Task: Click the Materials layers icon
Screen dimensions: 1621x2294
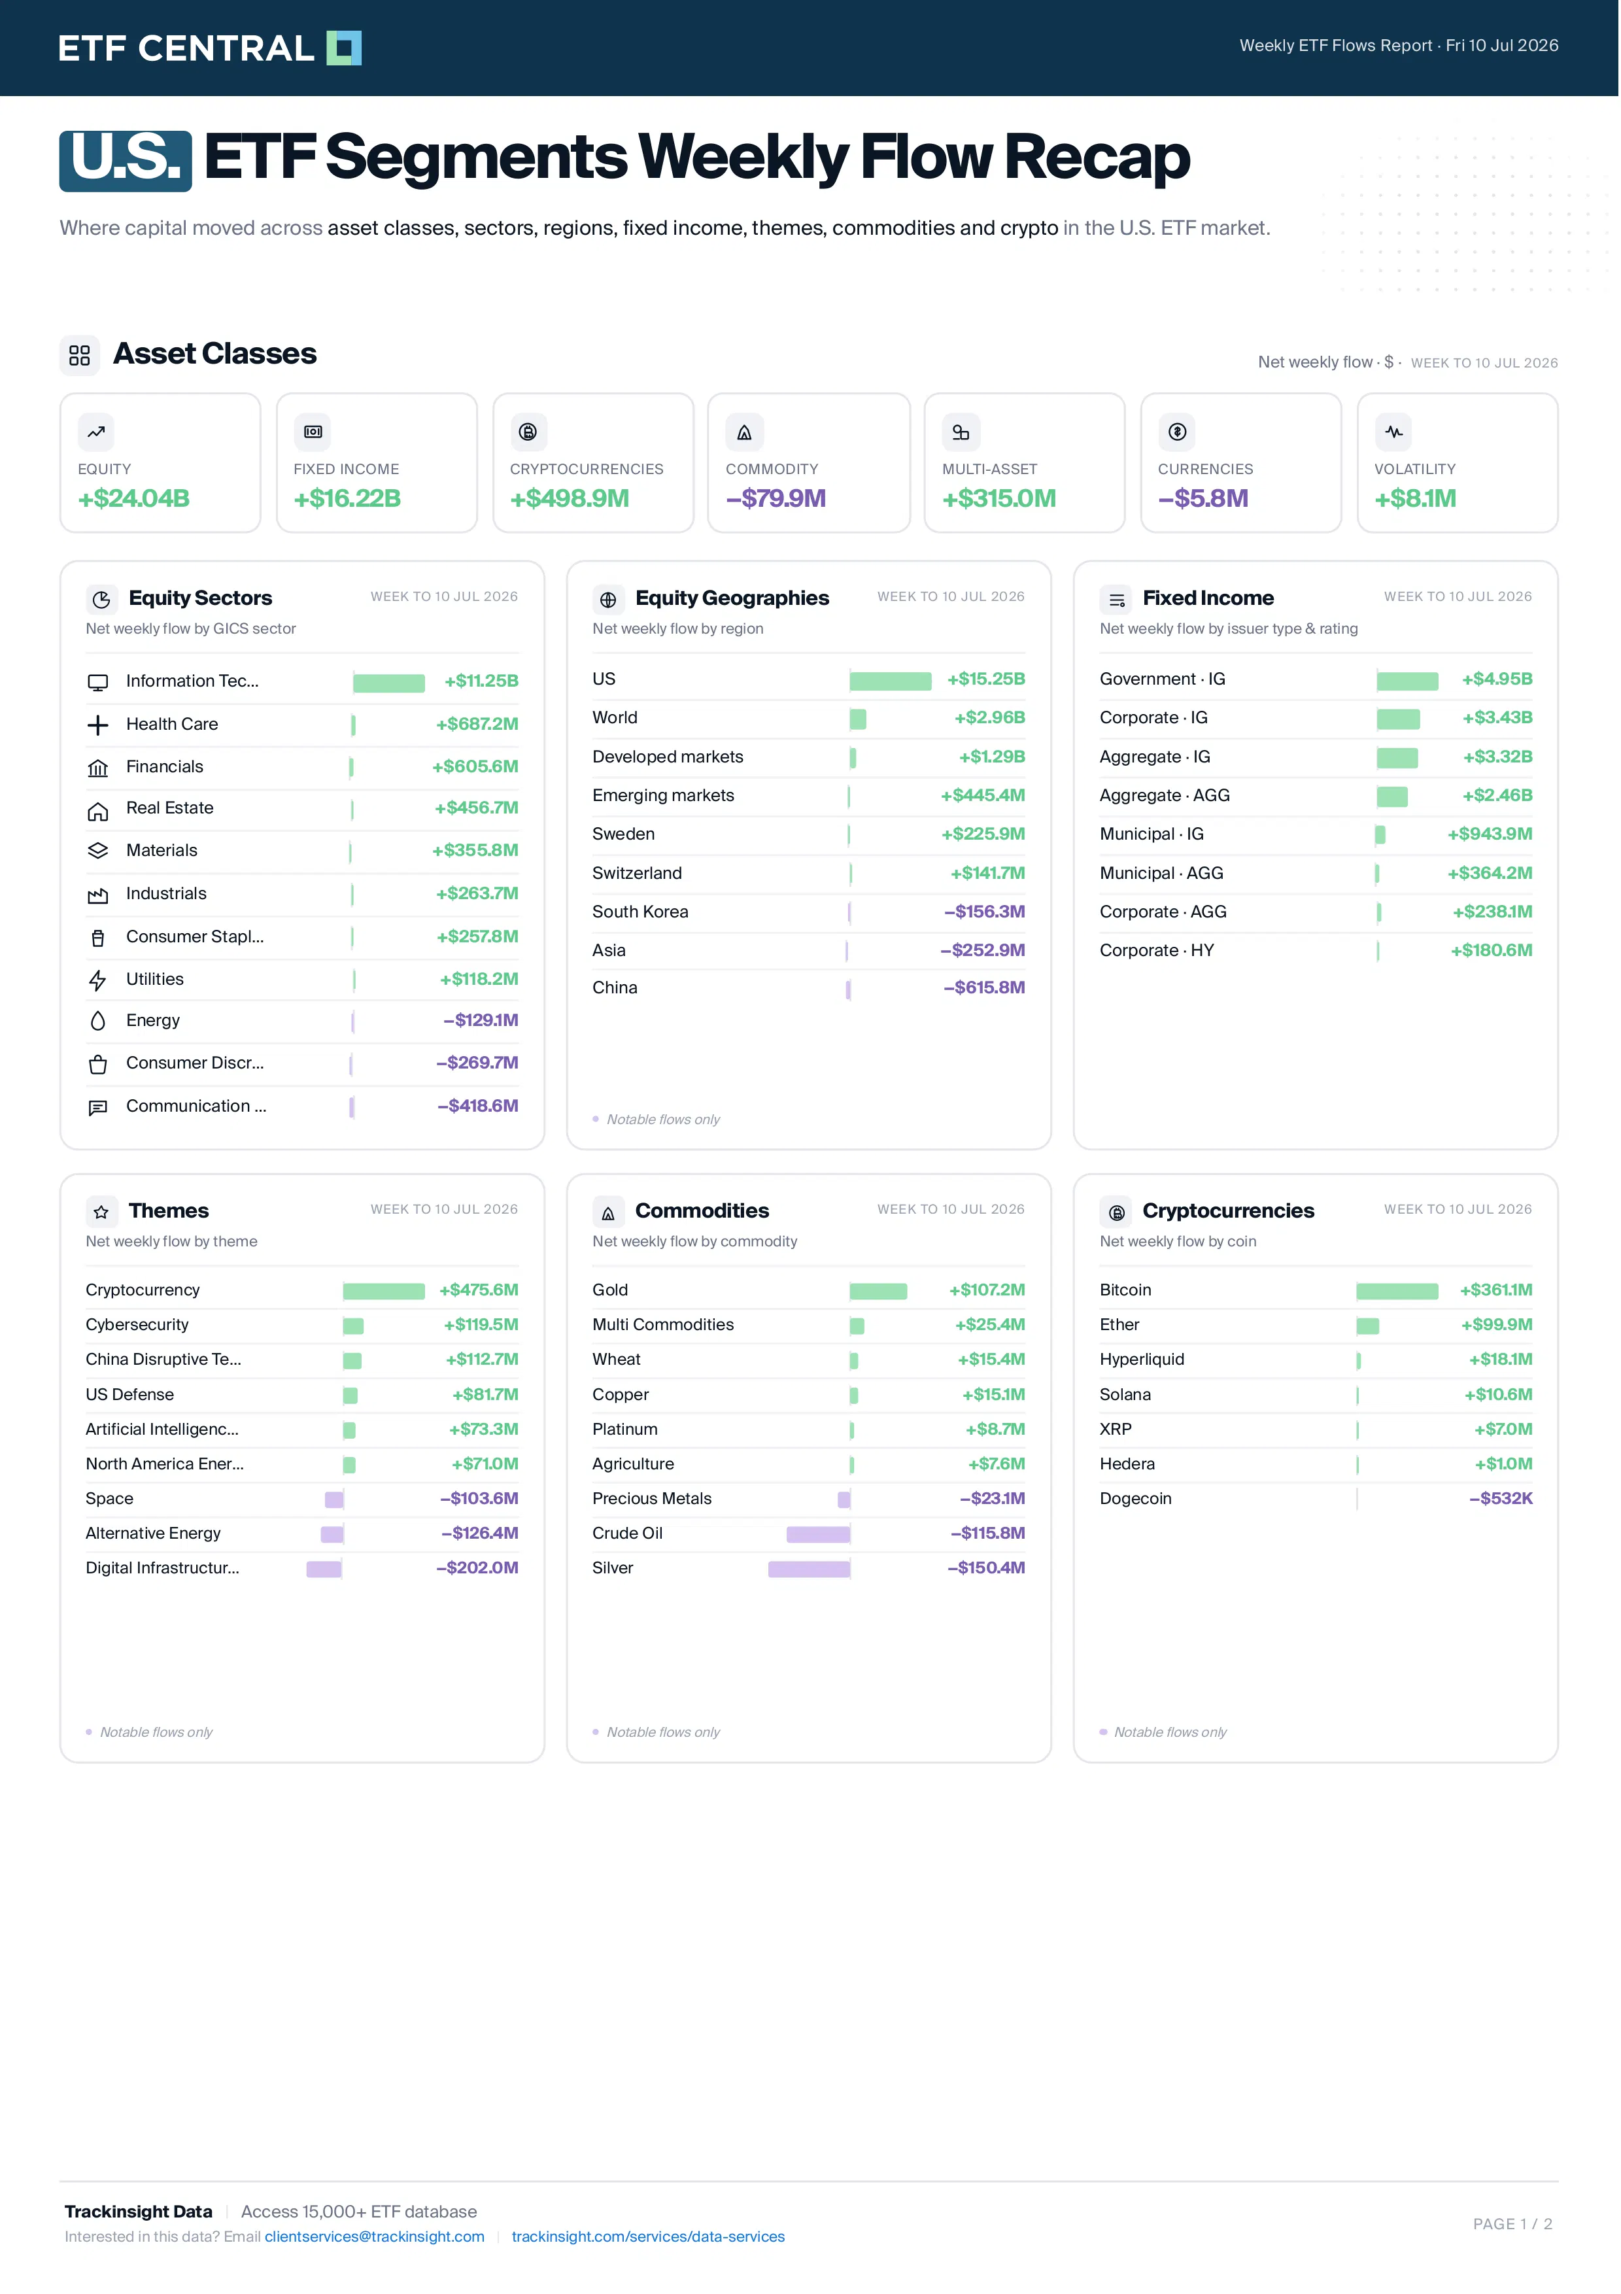Action: [98, 851]
